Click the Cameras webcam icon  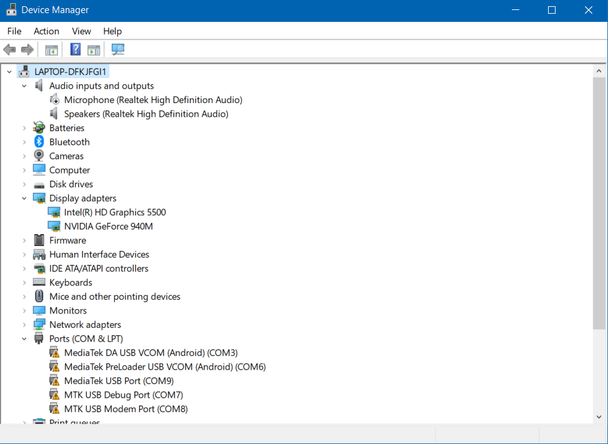pos(39,156)
